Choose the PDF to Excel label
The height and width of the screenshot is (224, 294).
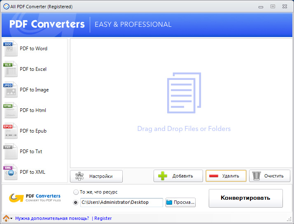(x=33, y=69)
